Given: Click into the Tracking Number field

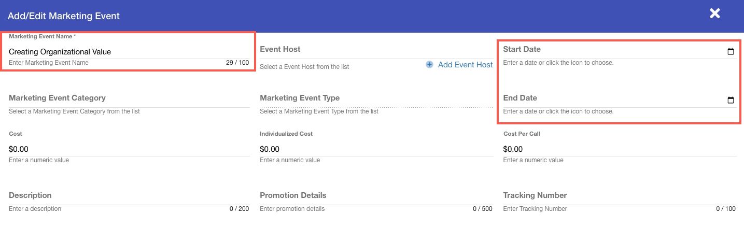Looking at the screenshot, I should point(619,196).
